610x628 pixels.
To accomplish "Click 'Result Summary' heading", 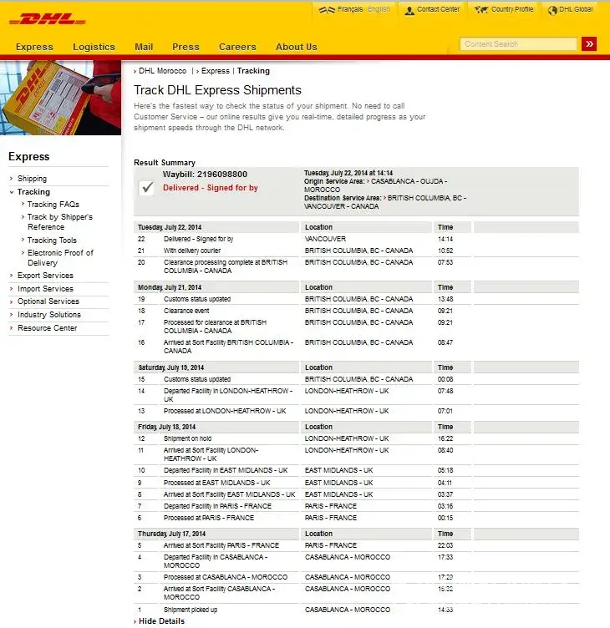I will click(x=165, y=163).
